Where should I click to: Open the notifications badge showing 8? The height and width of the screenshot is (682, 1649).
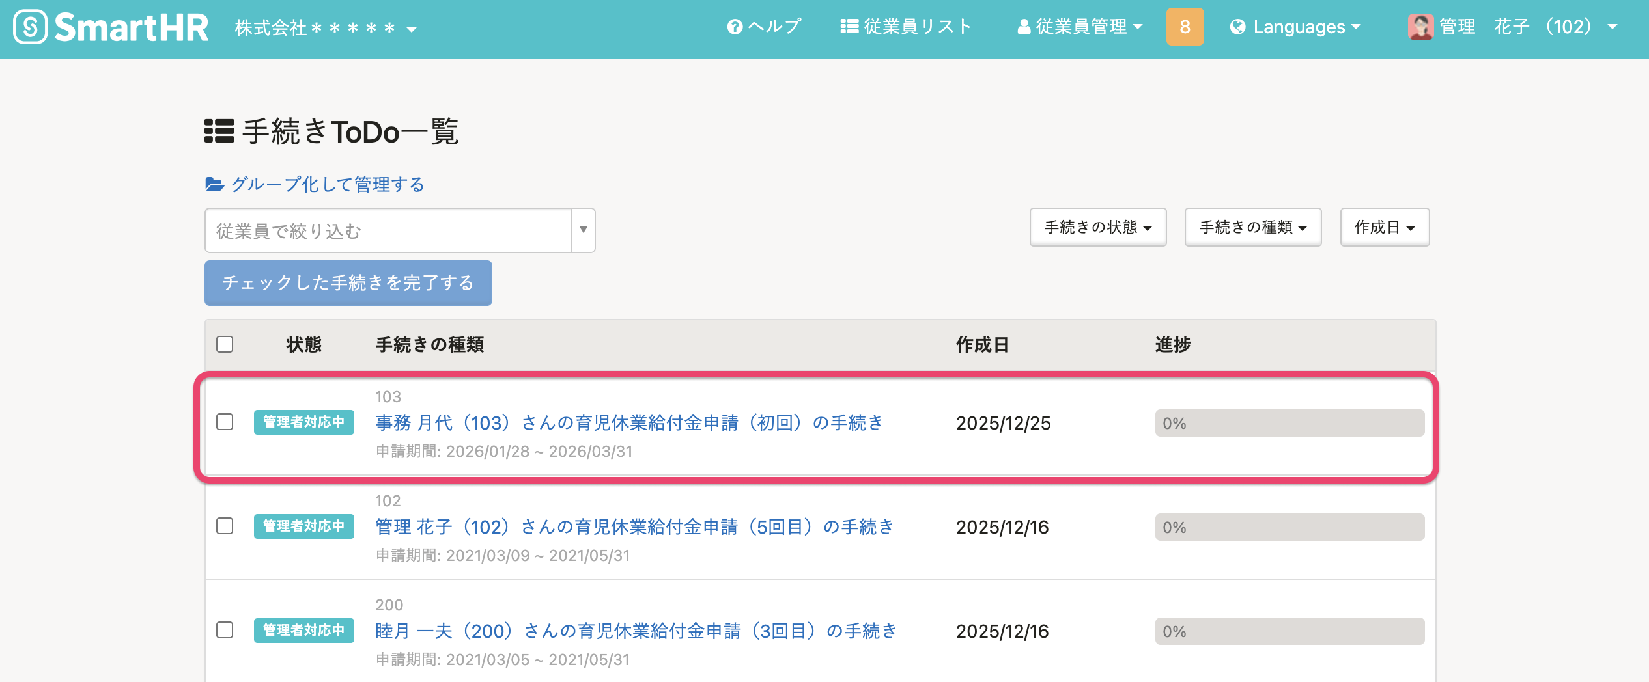click(x=1185, y=27)
